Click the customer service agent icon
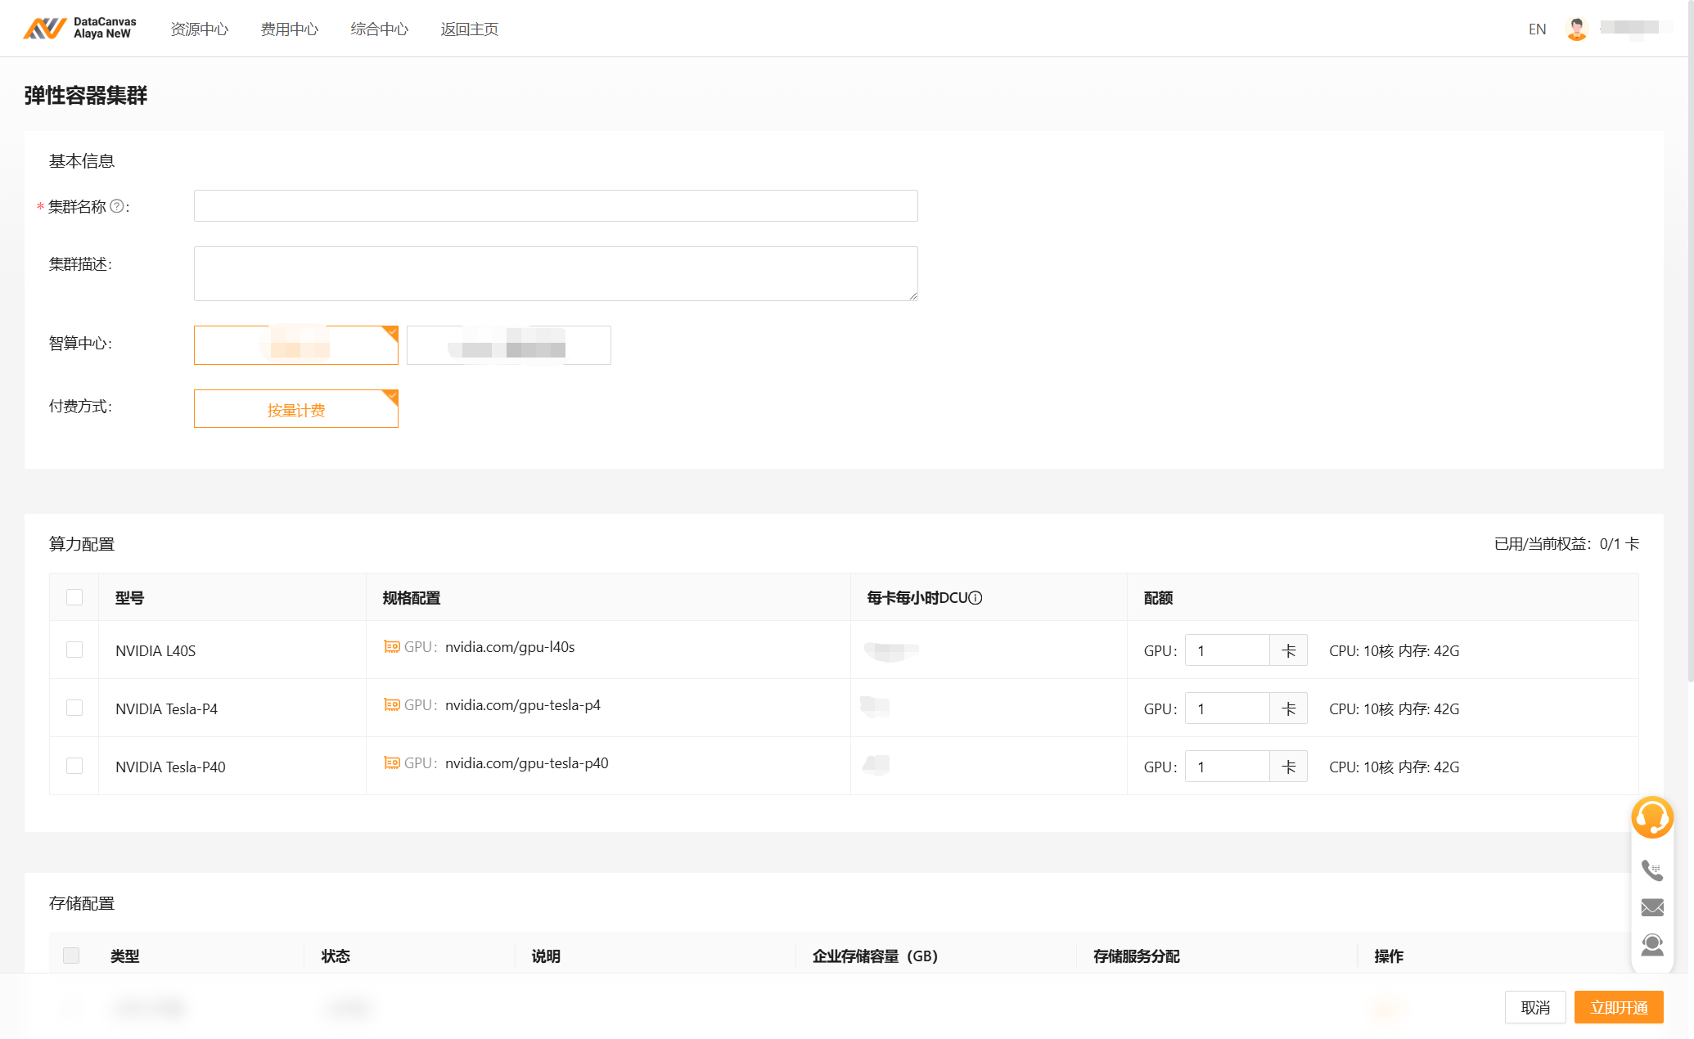Image resolution: width=1694 pixels, height=1039 pixels. point(1651,945)
